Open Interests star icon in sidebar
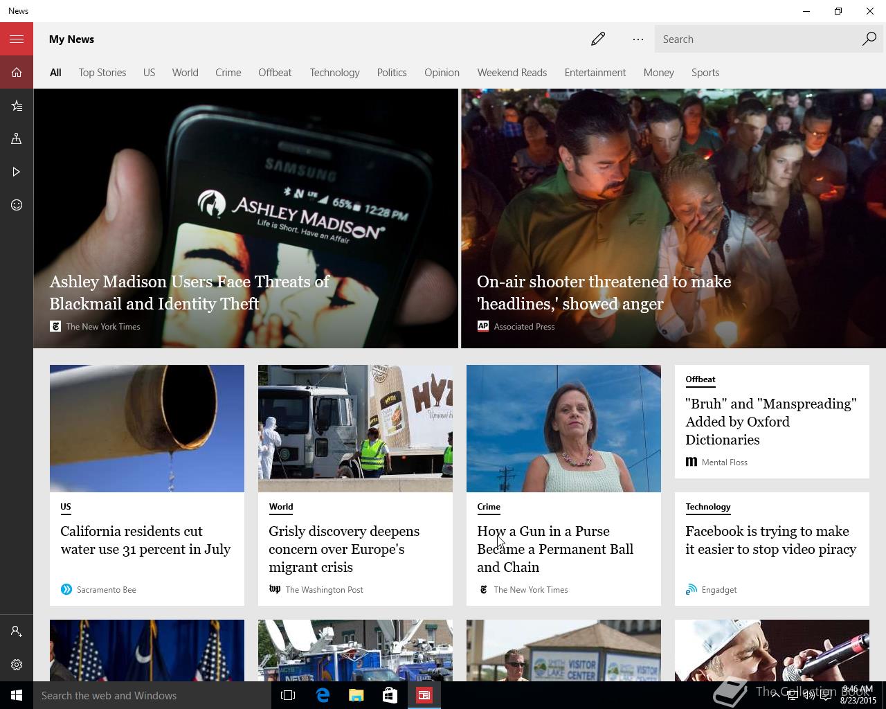The height and width of the screenshot is (709, 886). [x=17, y=105]
